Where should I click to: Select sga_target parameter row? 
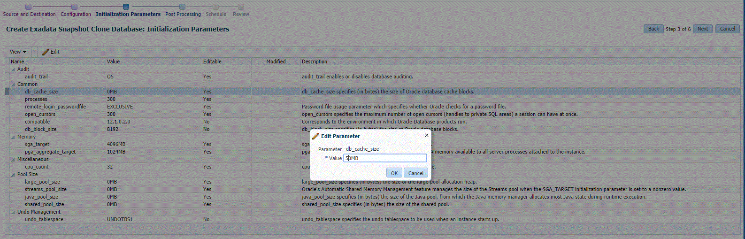pos(372,144)
